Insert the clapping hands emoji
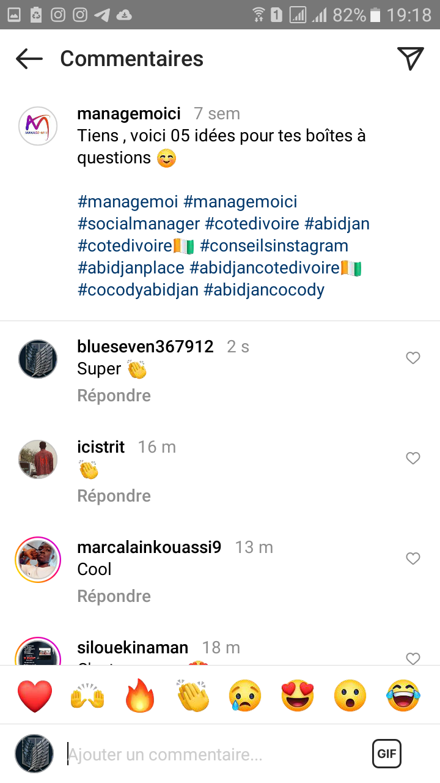 click(x=193, y=696)
